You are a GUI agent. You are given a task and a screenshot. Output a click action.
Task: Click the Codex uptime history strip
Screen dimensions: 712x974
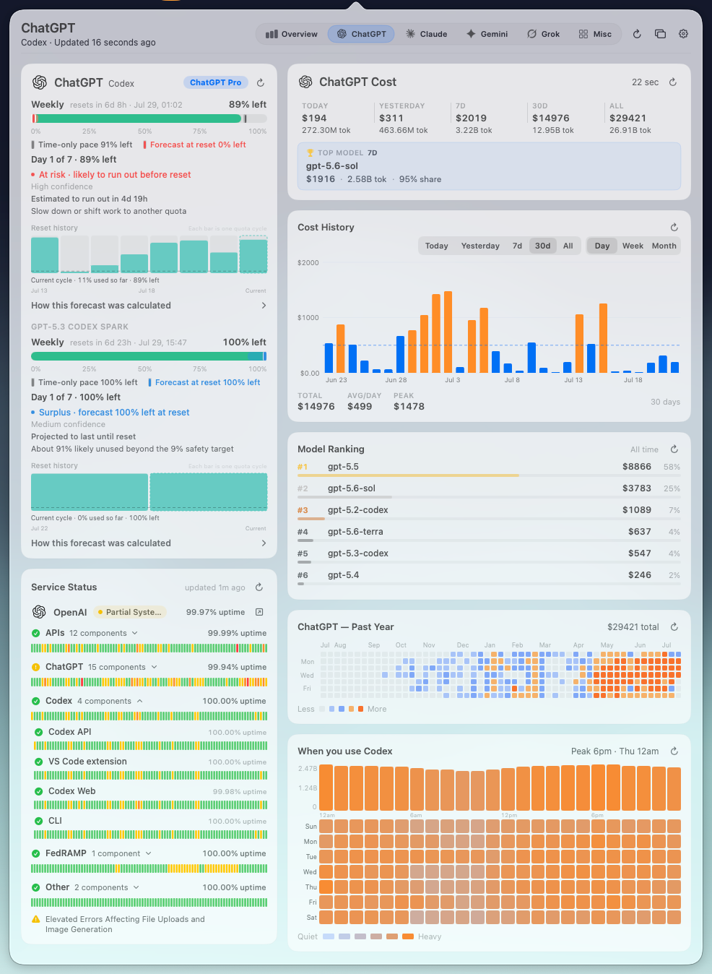pos(149,716)
